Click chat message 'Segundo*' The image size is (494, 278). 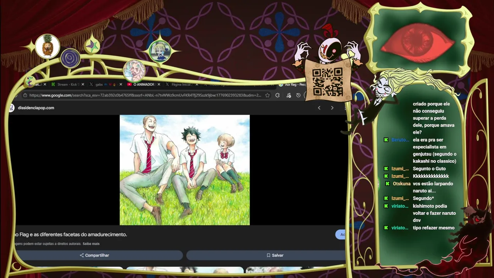(423, 198)
